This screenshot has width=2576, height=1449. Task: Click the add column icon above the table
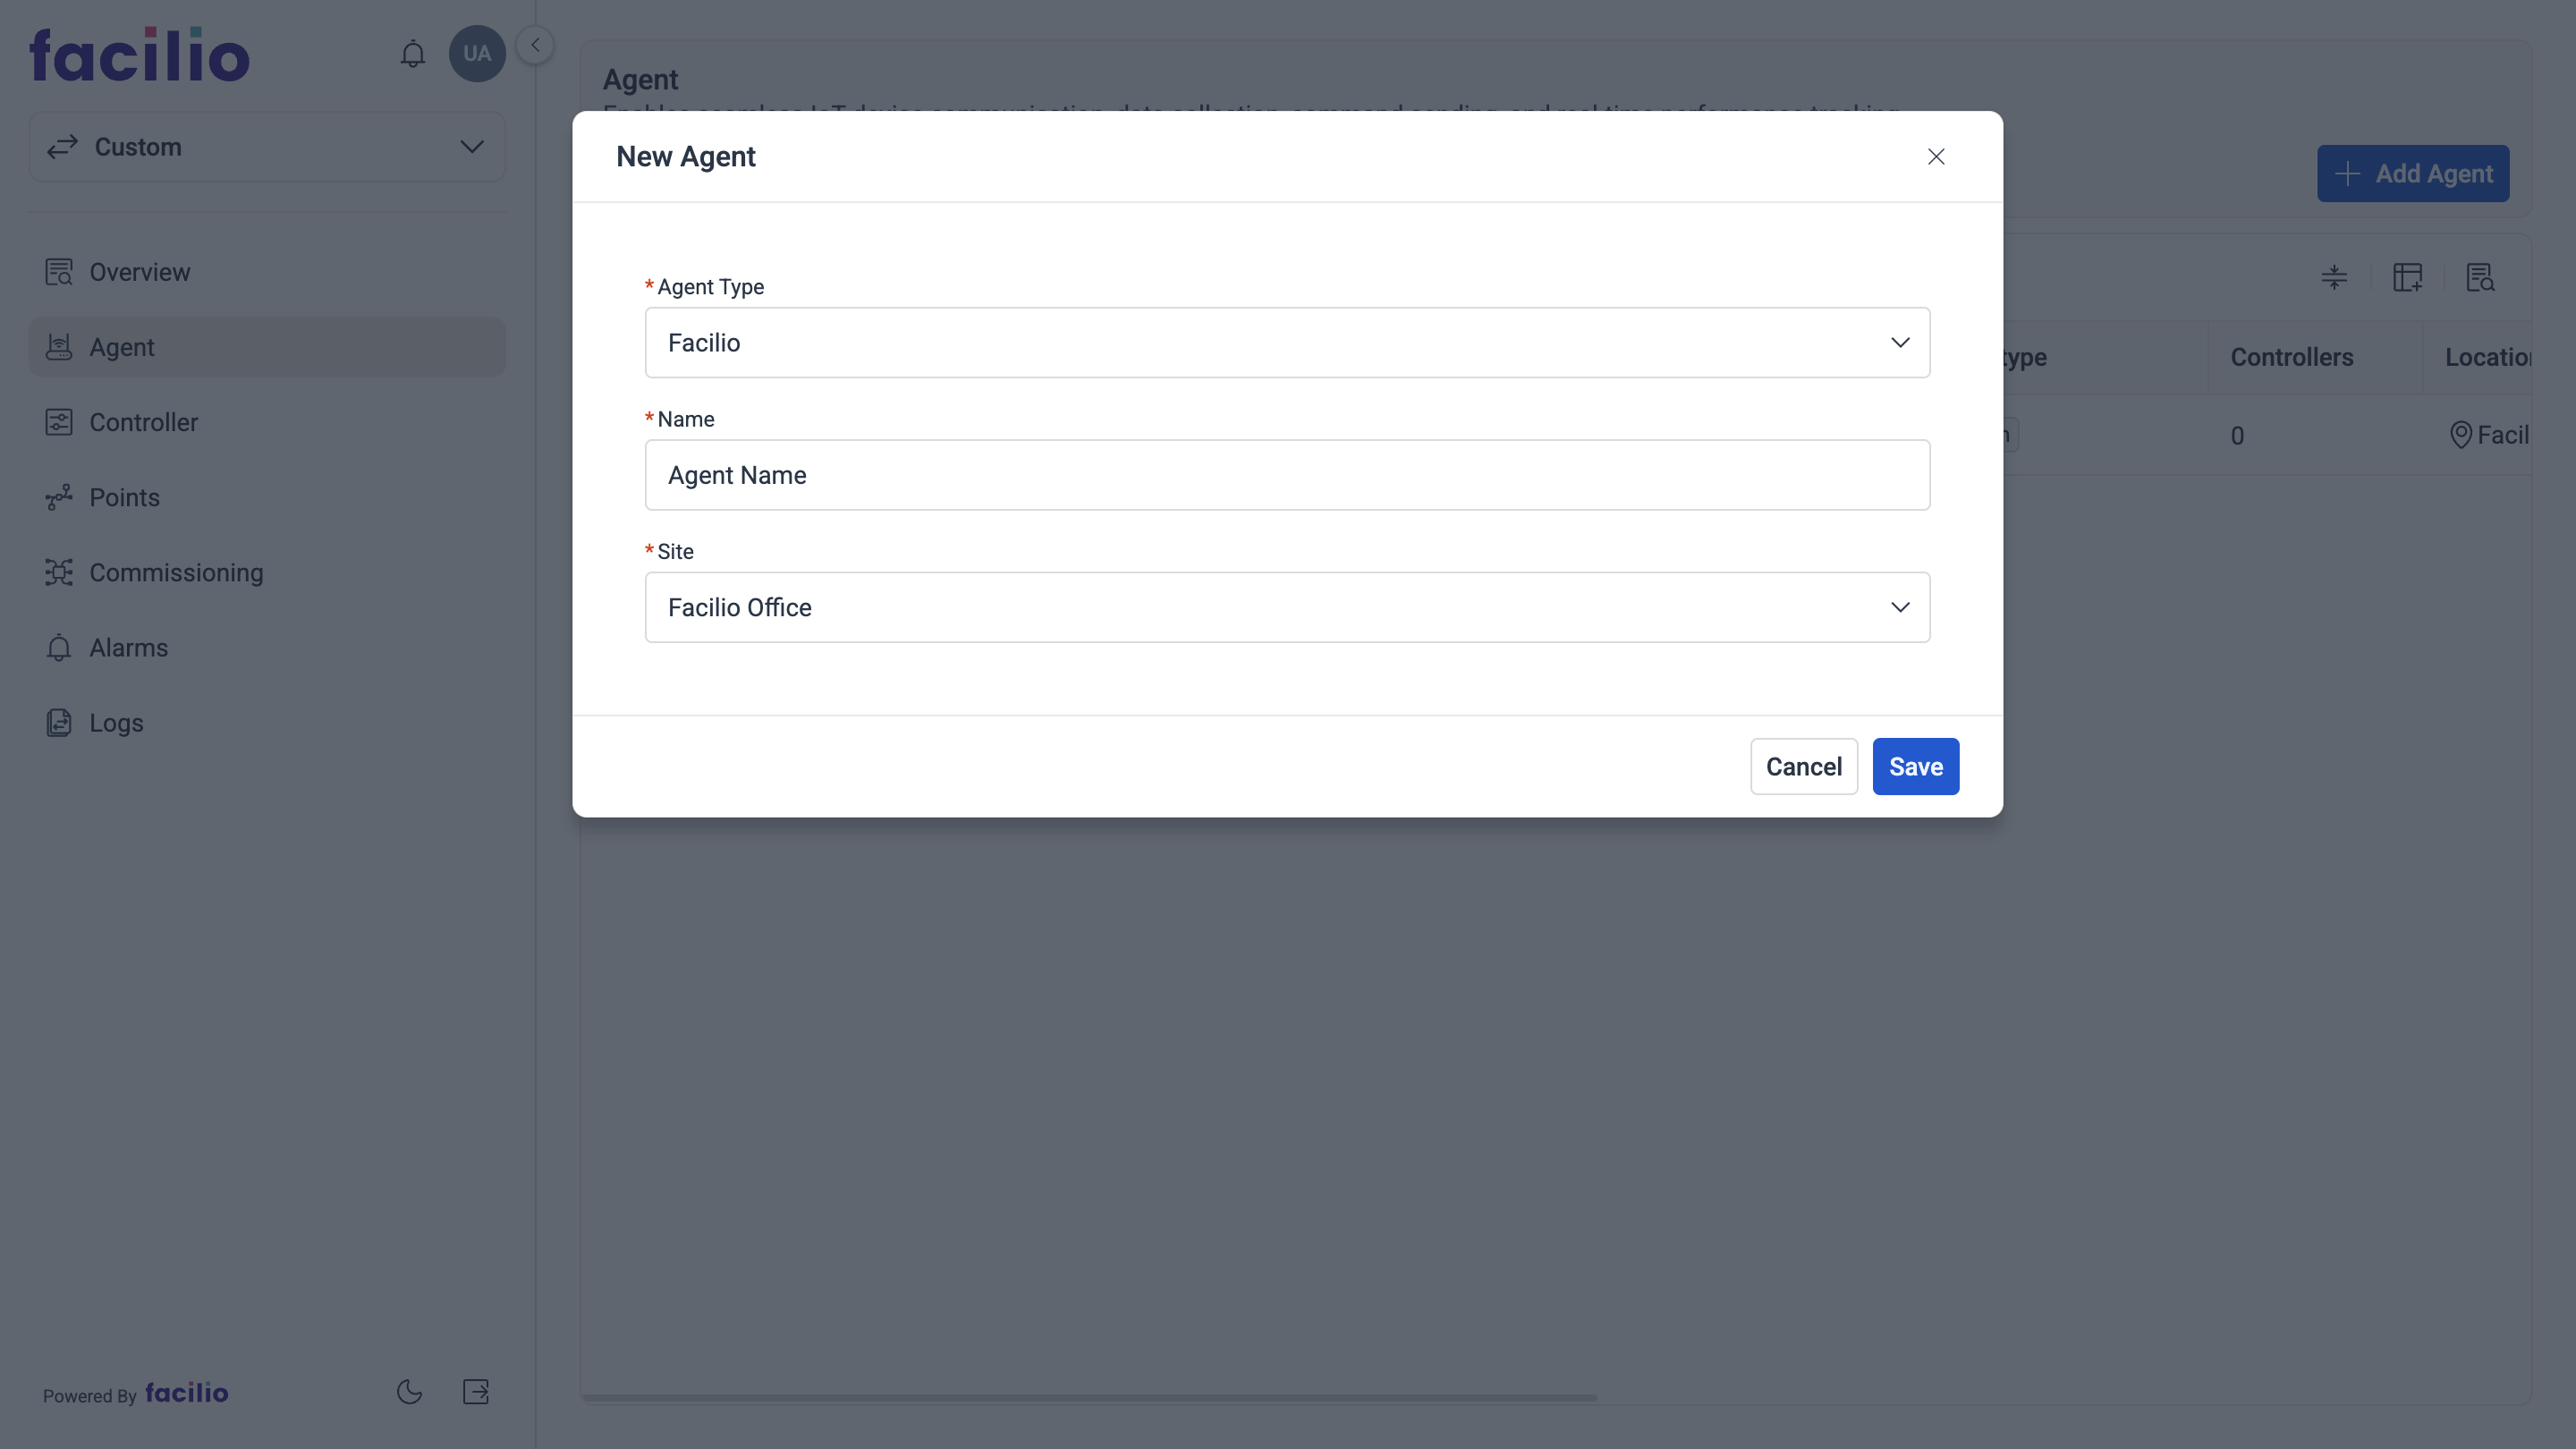point(2409,278)
